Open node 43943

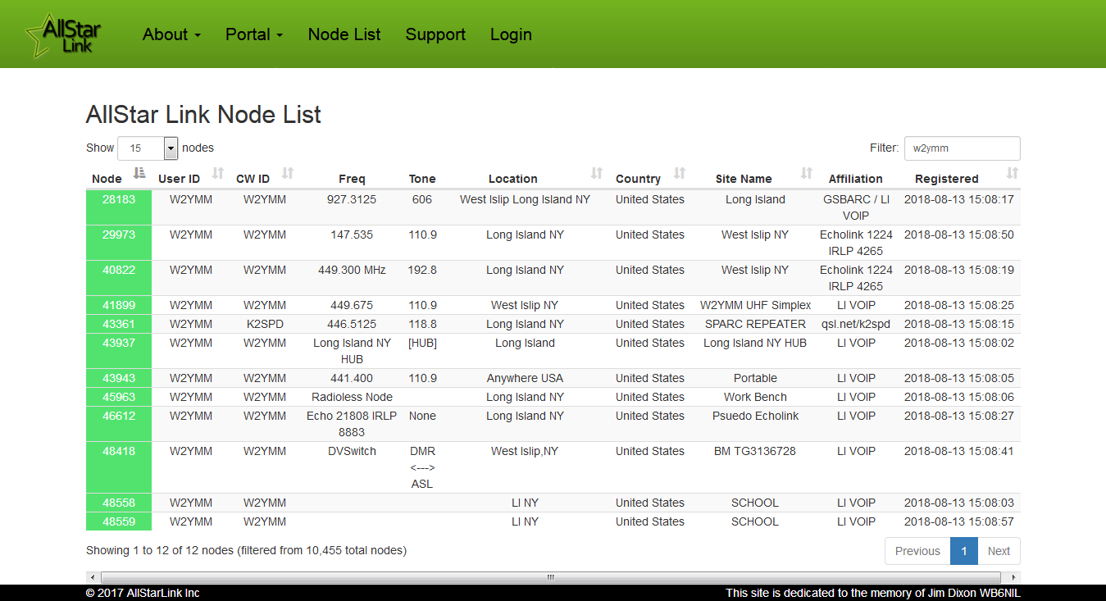[119, 378]
